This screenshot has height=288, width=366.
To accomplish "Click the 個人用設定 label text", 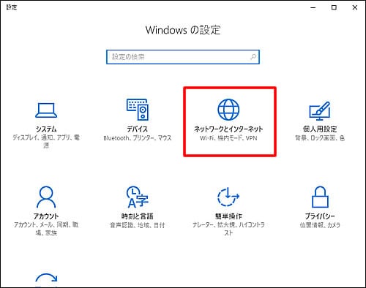I will (320, 129).
